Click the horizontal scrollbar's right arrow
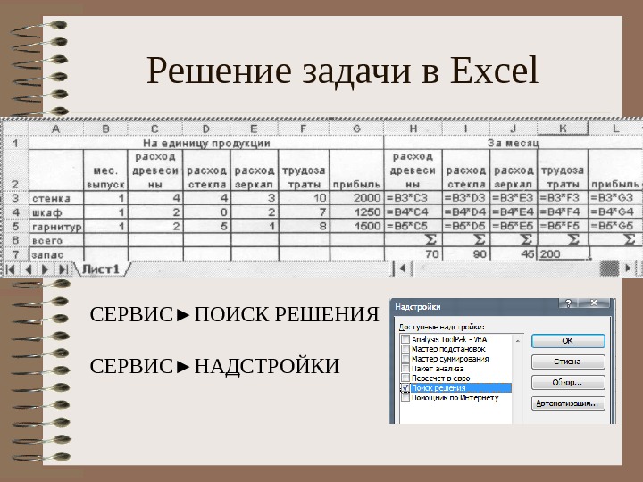 628,269
